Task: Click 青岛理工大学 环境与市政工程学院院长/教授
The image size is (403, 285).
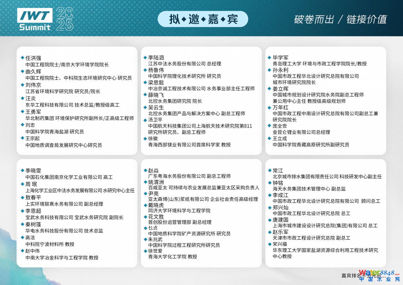Action: pyautogui.click(x=320, y=64)
